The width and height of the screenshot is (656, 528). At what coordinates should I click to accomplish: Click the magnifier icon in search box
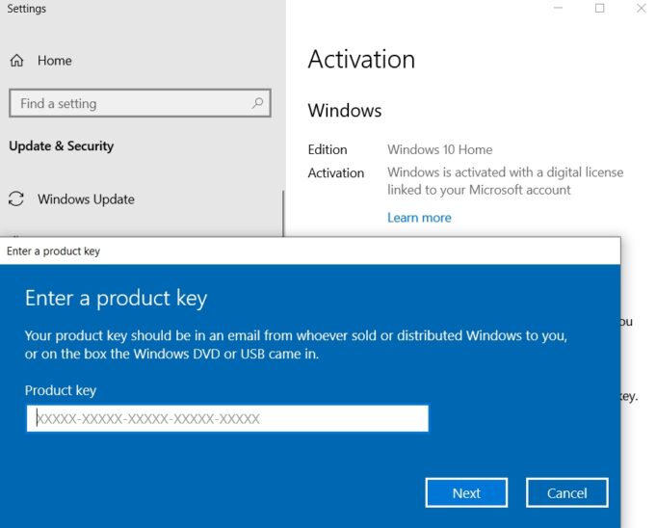point(257,103)
